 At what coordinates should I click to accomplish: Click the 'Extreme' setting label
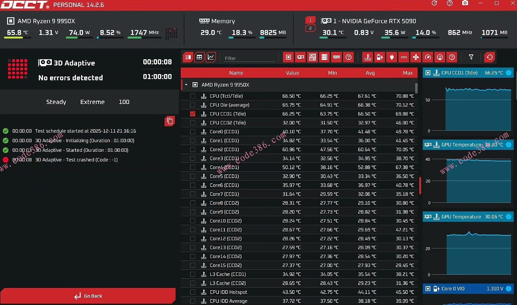(93, 102)
